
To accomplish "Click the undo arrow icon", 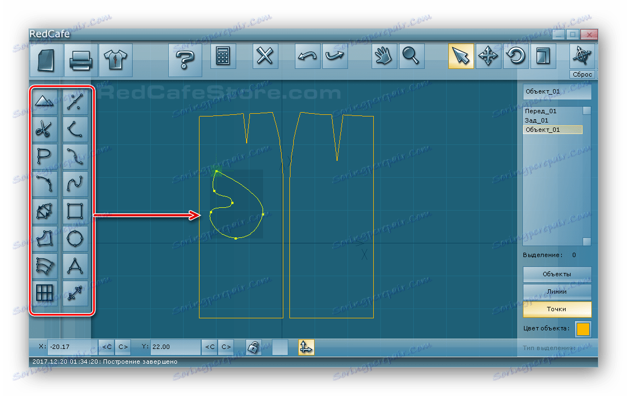I will pos(307,56).
